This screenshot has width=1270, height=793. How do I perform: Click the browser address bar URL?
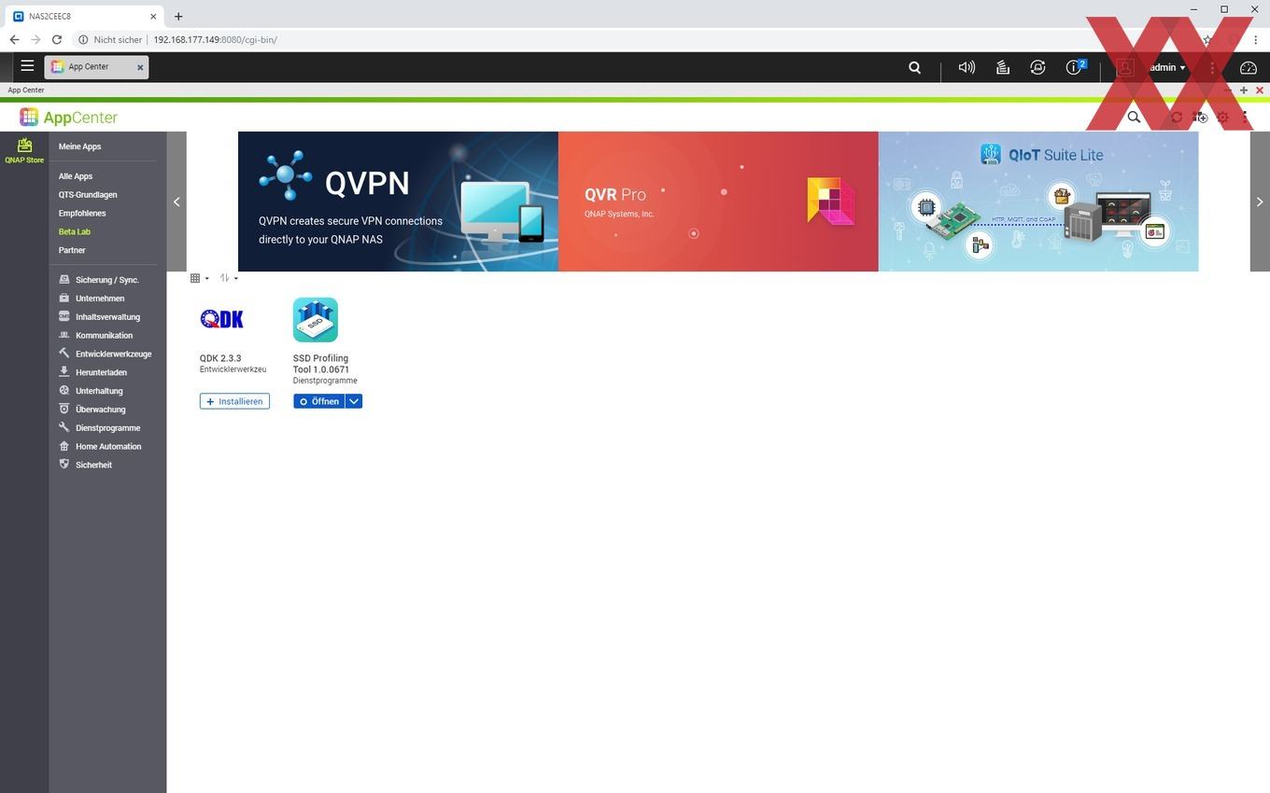(215, 40)
